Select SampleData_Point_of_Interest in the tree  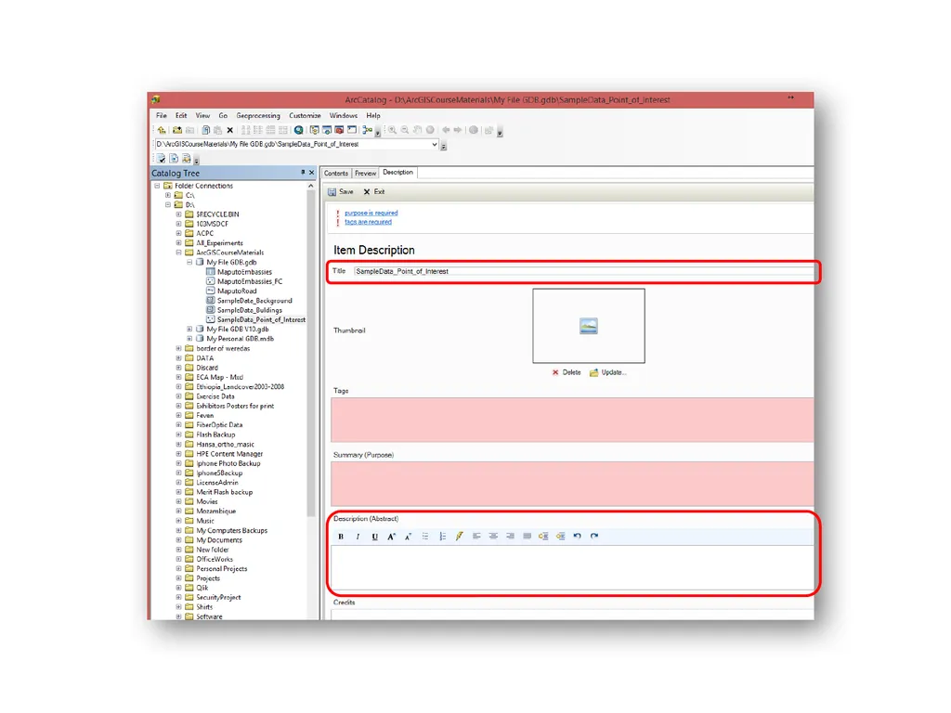point(261,319)
